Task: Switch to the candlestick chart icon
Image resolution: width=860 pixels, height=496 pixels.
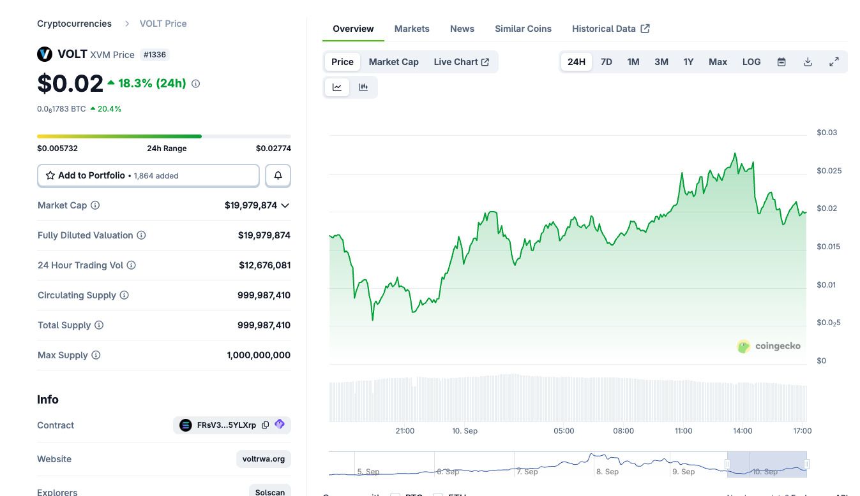Action: [363, 87]
